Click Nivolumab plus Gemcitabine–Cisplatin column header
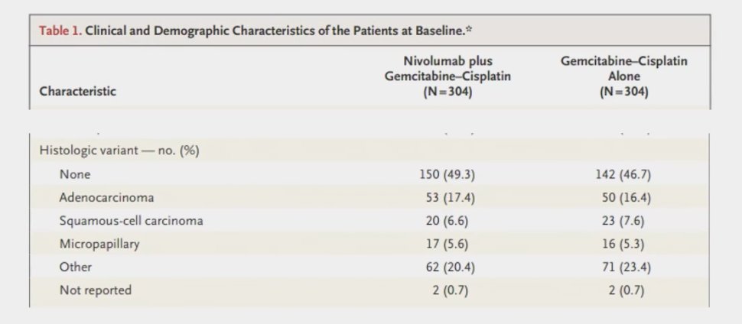Image resolution: width=742 pixels, height=324 pixels. click(447, 76)
